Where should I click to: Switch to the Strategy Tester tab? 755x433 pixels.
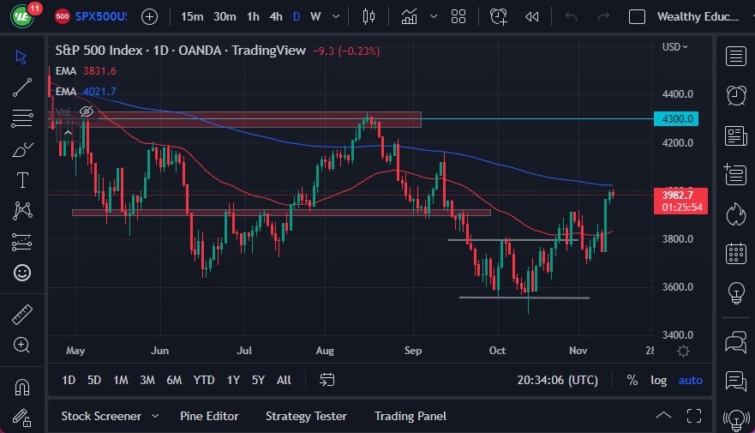[x=306, y=416]
